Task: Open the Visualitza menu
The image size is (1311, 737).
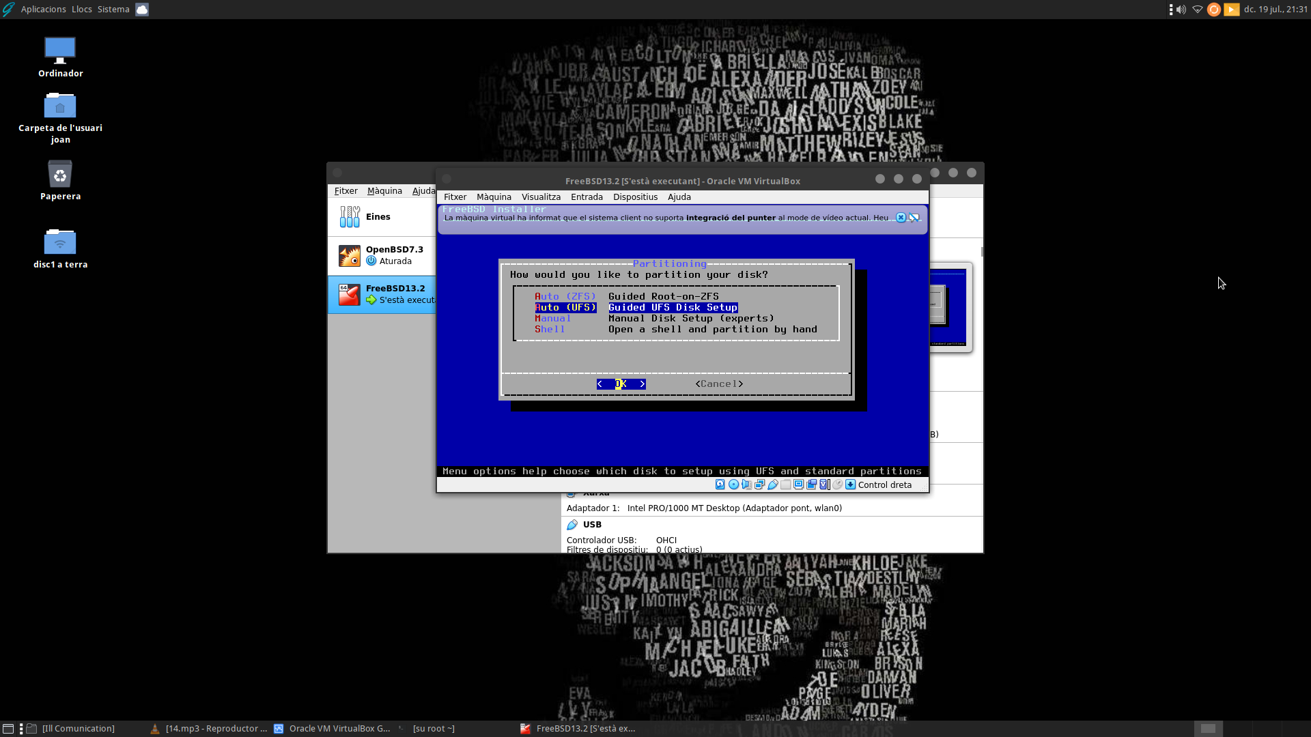Action: [x=541, y=197]
